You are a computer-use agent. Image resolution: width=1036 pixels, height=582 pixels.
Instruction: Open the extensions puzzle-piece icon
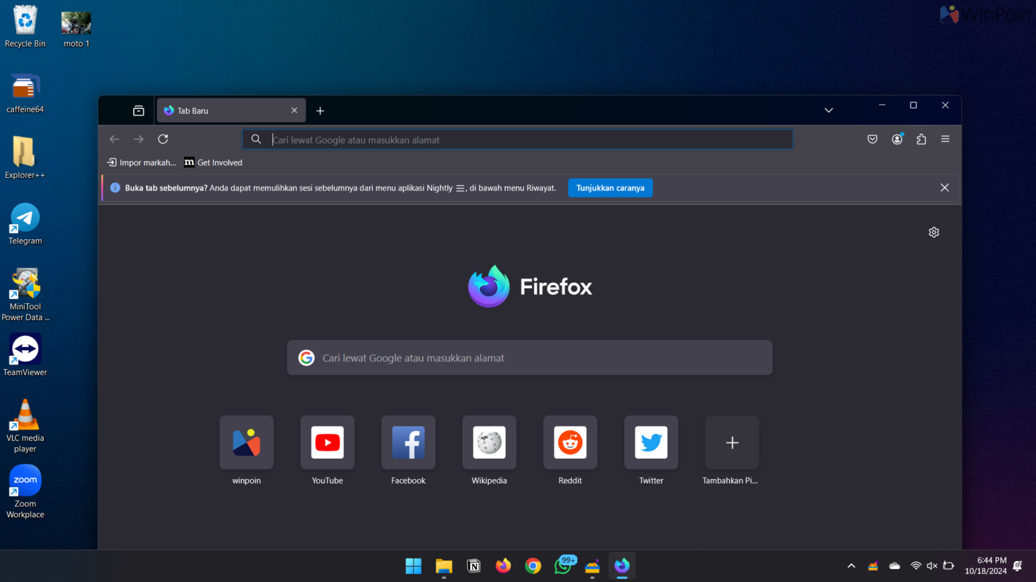tap(921, 139)
